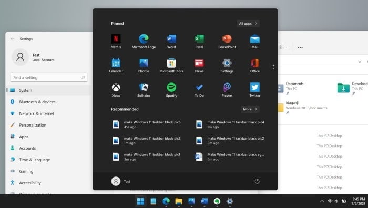Image resolution: width=368 pixels, height=208 pixels.
Task: Open PowerPoint pinned app
Action: coord(227,41)
